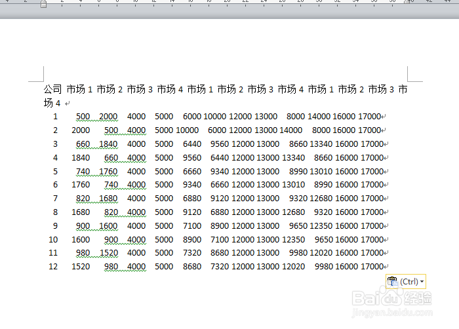Click value 1520 in row 12

pyautogui.click(x=81, y=267)
